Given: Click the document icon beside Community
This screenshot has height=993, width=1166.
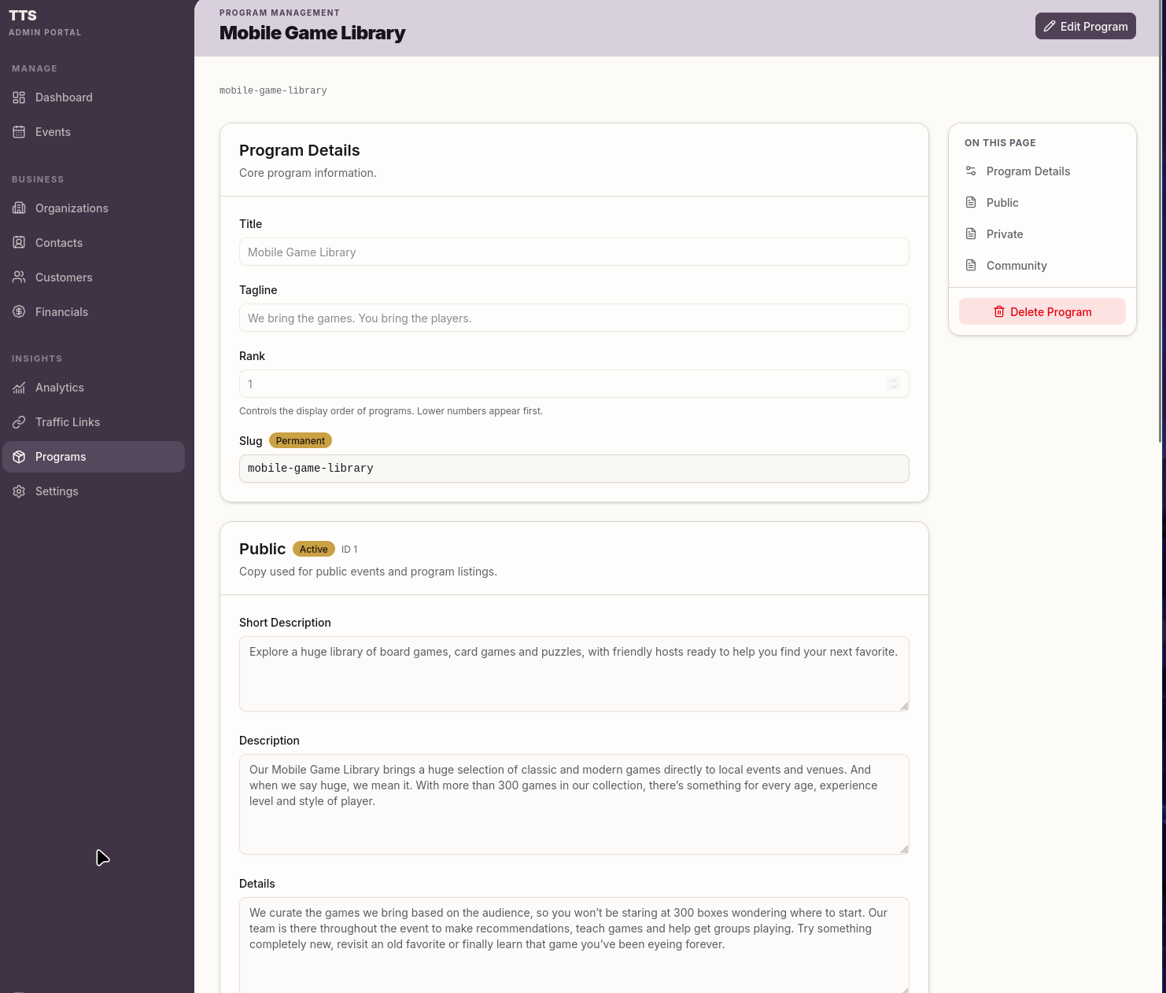Looking at the screenshot, I should pyautogui.click(x=971, y=266).
